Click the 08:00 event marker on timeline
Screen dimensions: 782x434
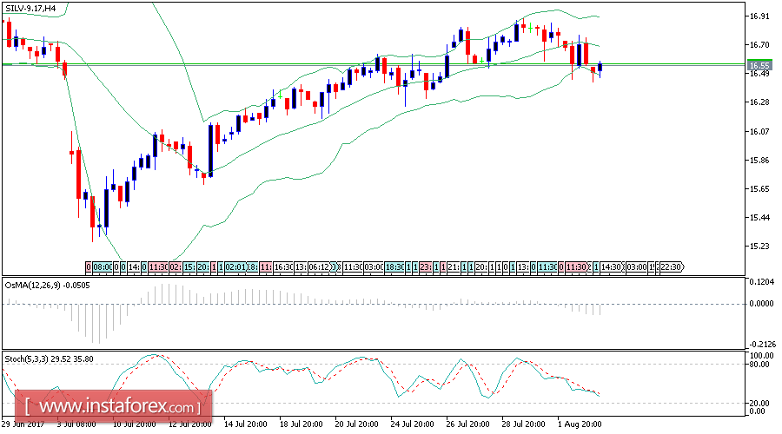click(x=103, y=267)
